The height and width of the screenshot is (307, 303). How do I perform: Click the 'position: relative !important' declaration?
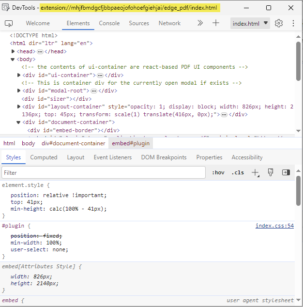point(59,195)
